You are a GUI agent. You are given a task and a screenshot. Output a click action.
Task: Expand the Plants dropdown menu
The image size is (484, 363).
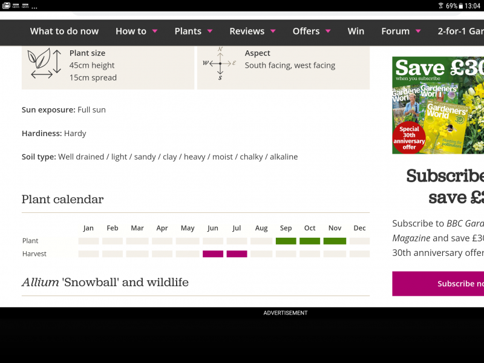pos(193,31)
